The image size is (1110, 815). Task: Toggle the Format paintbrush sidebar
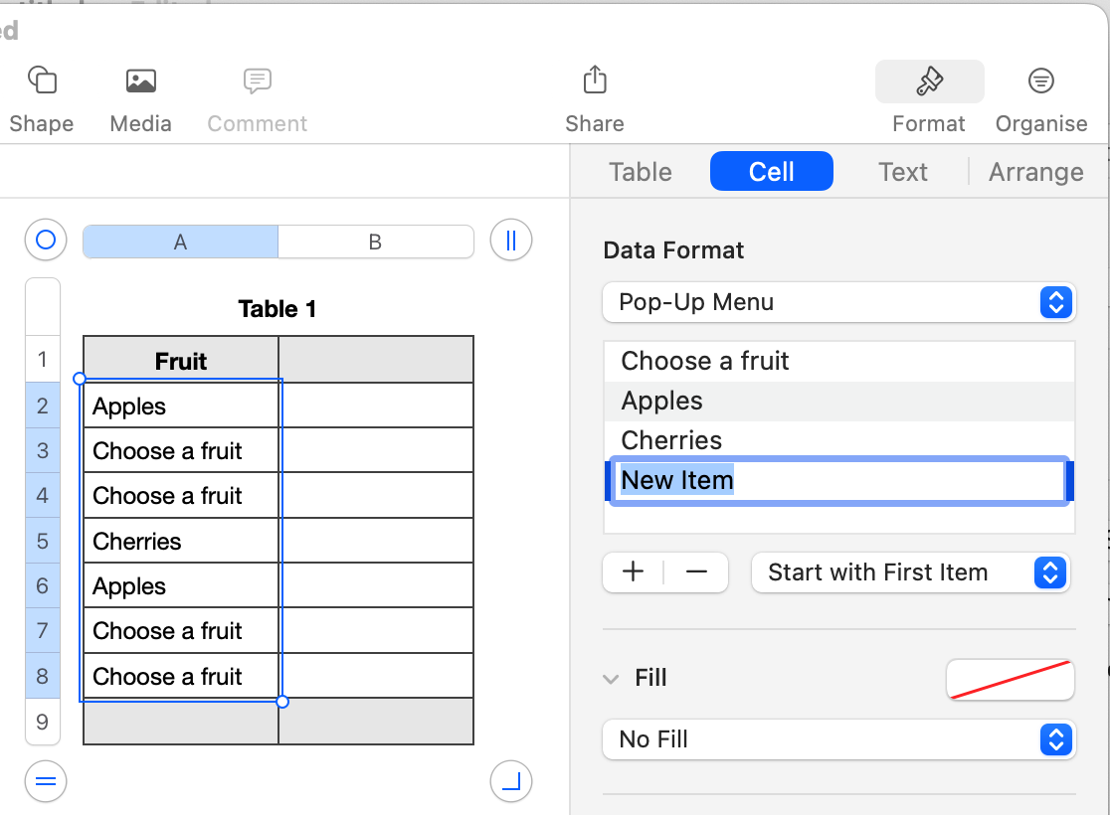[929, 82]
